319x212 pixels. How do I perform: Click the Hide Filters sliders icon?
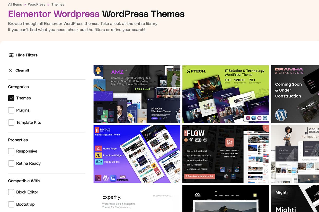tap(11, 55)
